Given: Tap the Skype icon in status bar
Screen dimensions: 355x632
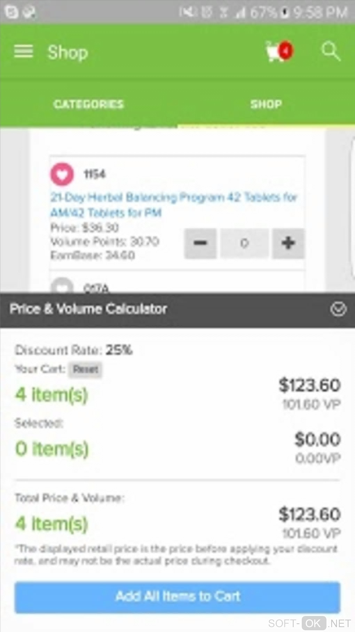Looking at the screenshot, I should 11,12.
